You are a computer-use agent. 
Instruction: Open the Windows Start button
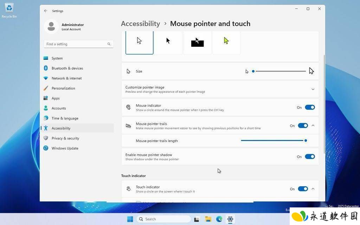point(130,219)
